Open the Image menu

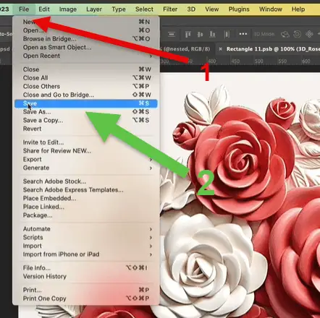(x=68, y=9)
